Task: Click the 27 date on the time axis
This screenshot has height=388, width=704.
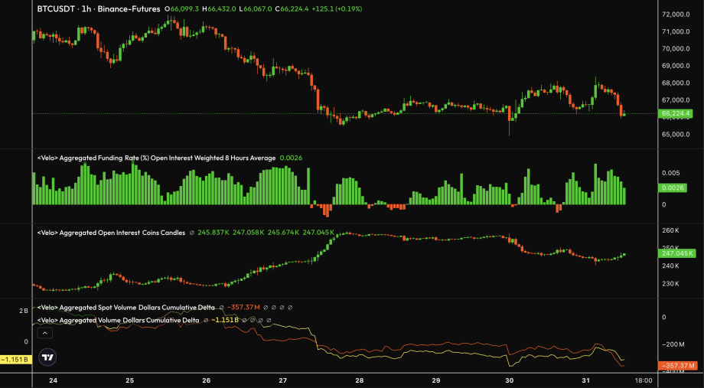Action: [283, 380]
